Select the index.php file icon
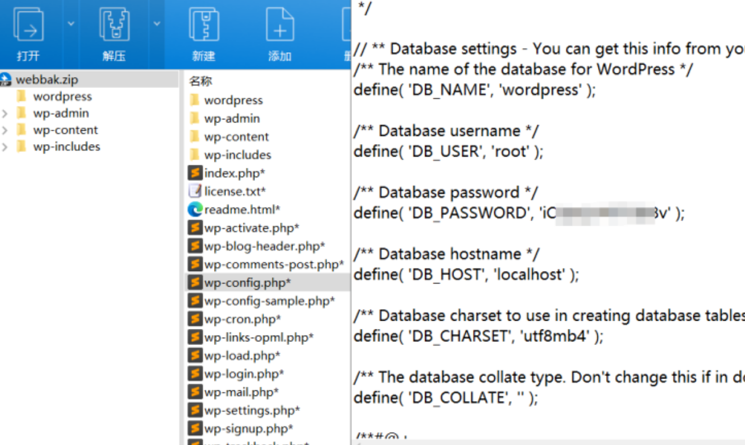Screen dimensions: 745x445 [195, 173]
